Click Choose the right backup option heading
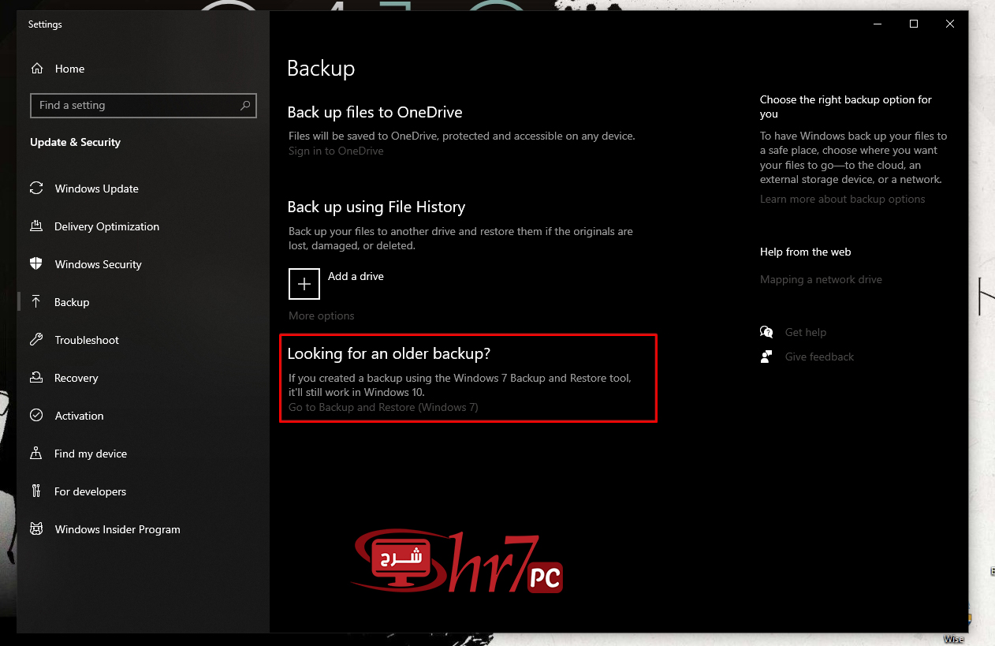This screenshot has width=995, height=646. pyautogui.click(x=845, y=106)
